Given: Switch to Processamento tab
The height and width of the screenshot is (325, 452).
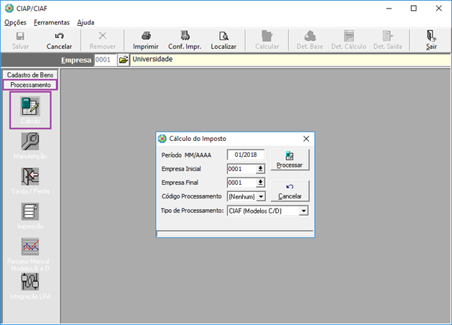Looking at the screenshot, I should 30,85.
